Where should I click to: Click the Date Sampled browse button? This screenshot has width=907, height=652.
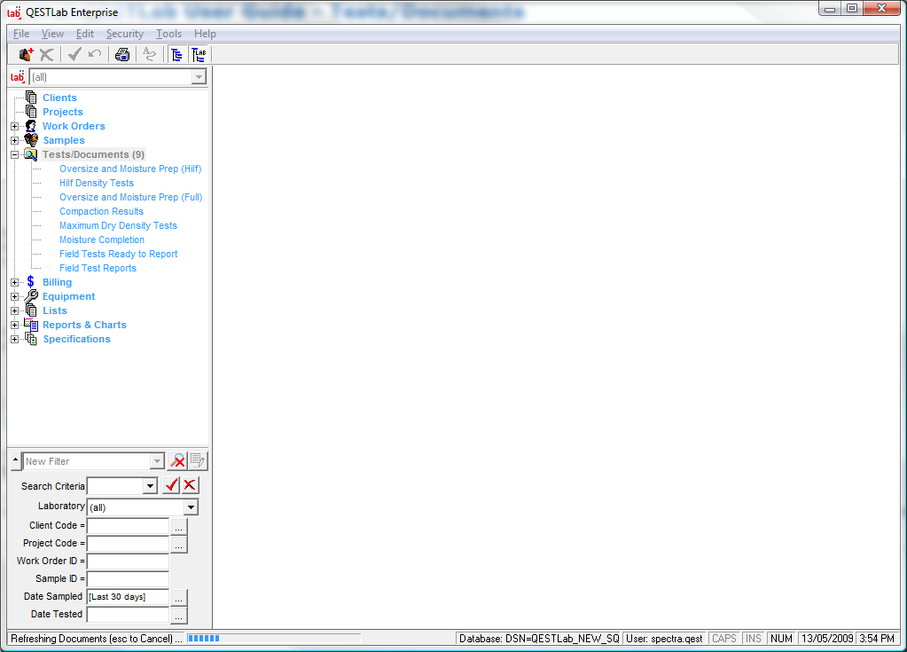point(179,597)
